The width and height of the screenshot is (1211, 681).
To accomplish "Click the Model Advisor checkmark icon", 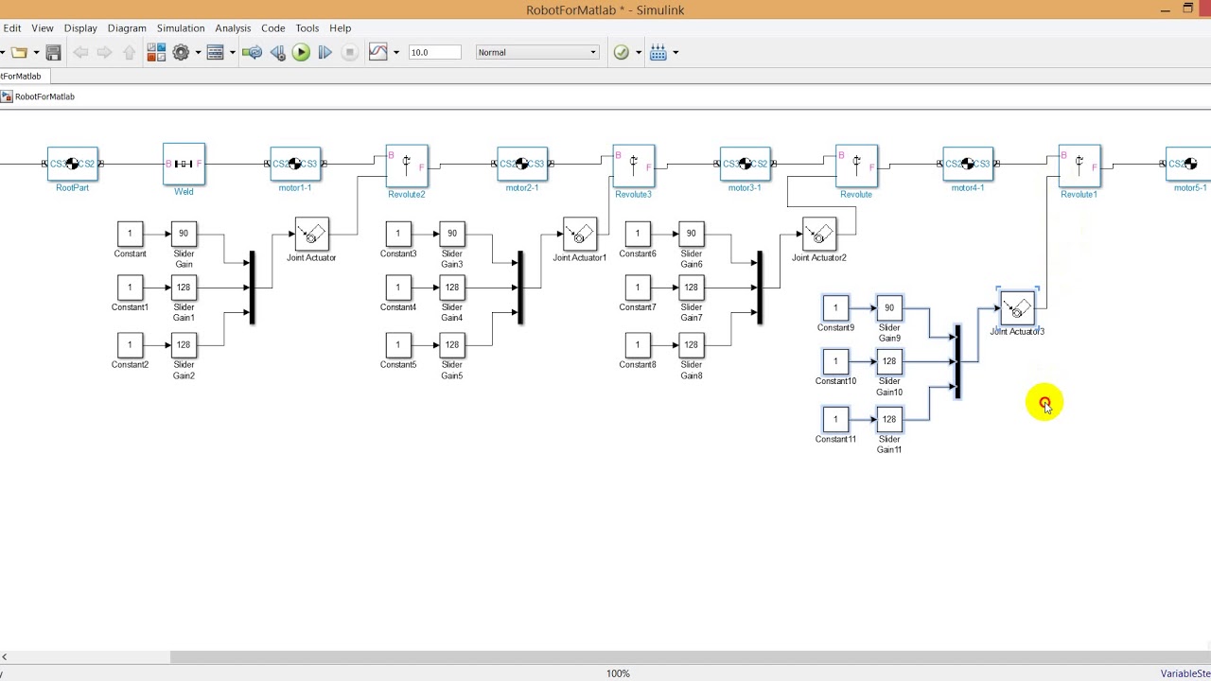I will [621, 53].
